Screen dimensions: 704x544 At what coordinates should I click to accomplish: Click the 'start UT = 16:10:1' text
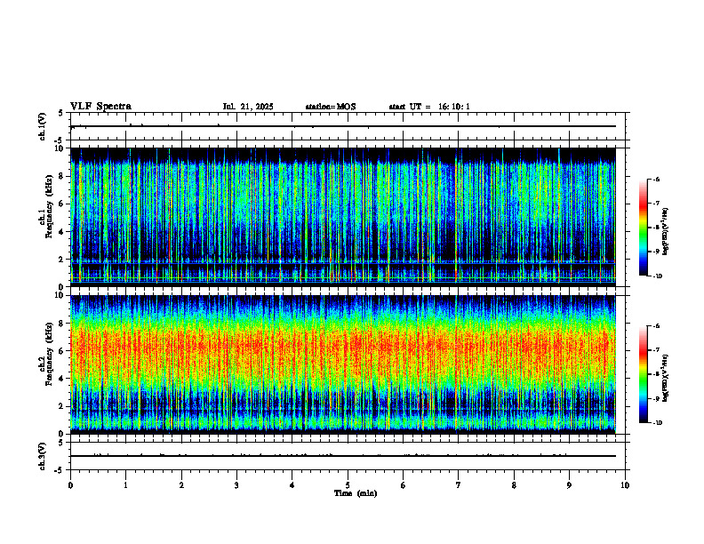[429, 107]
